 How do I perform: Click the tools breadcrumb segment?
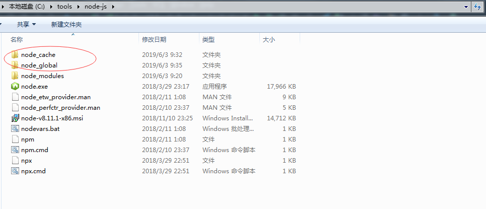(64, 7)
